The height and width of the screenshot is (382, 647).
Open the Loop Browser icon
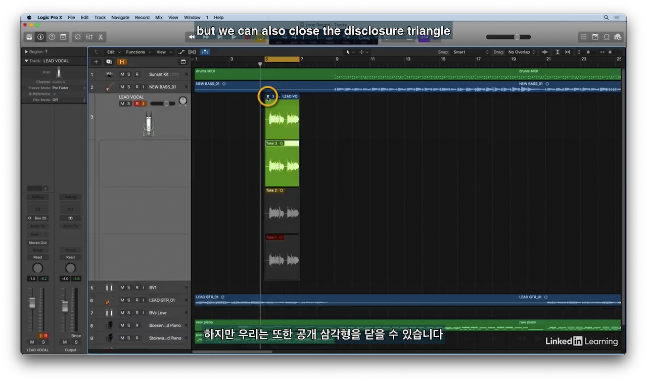tap(607, 37)
